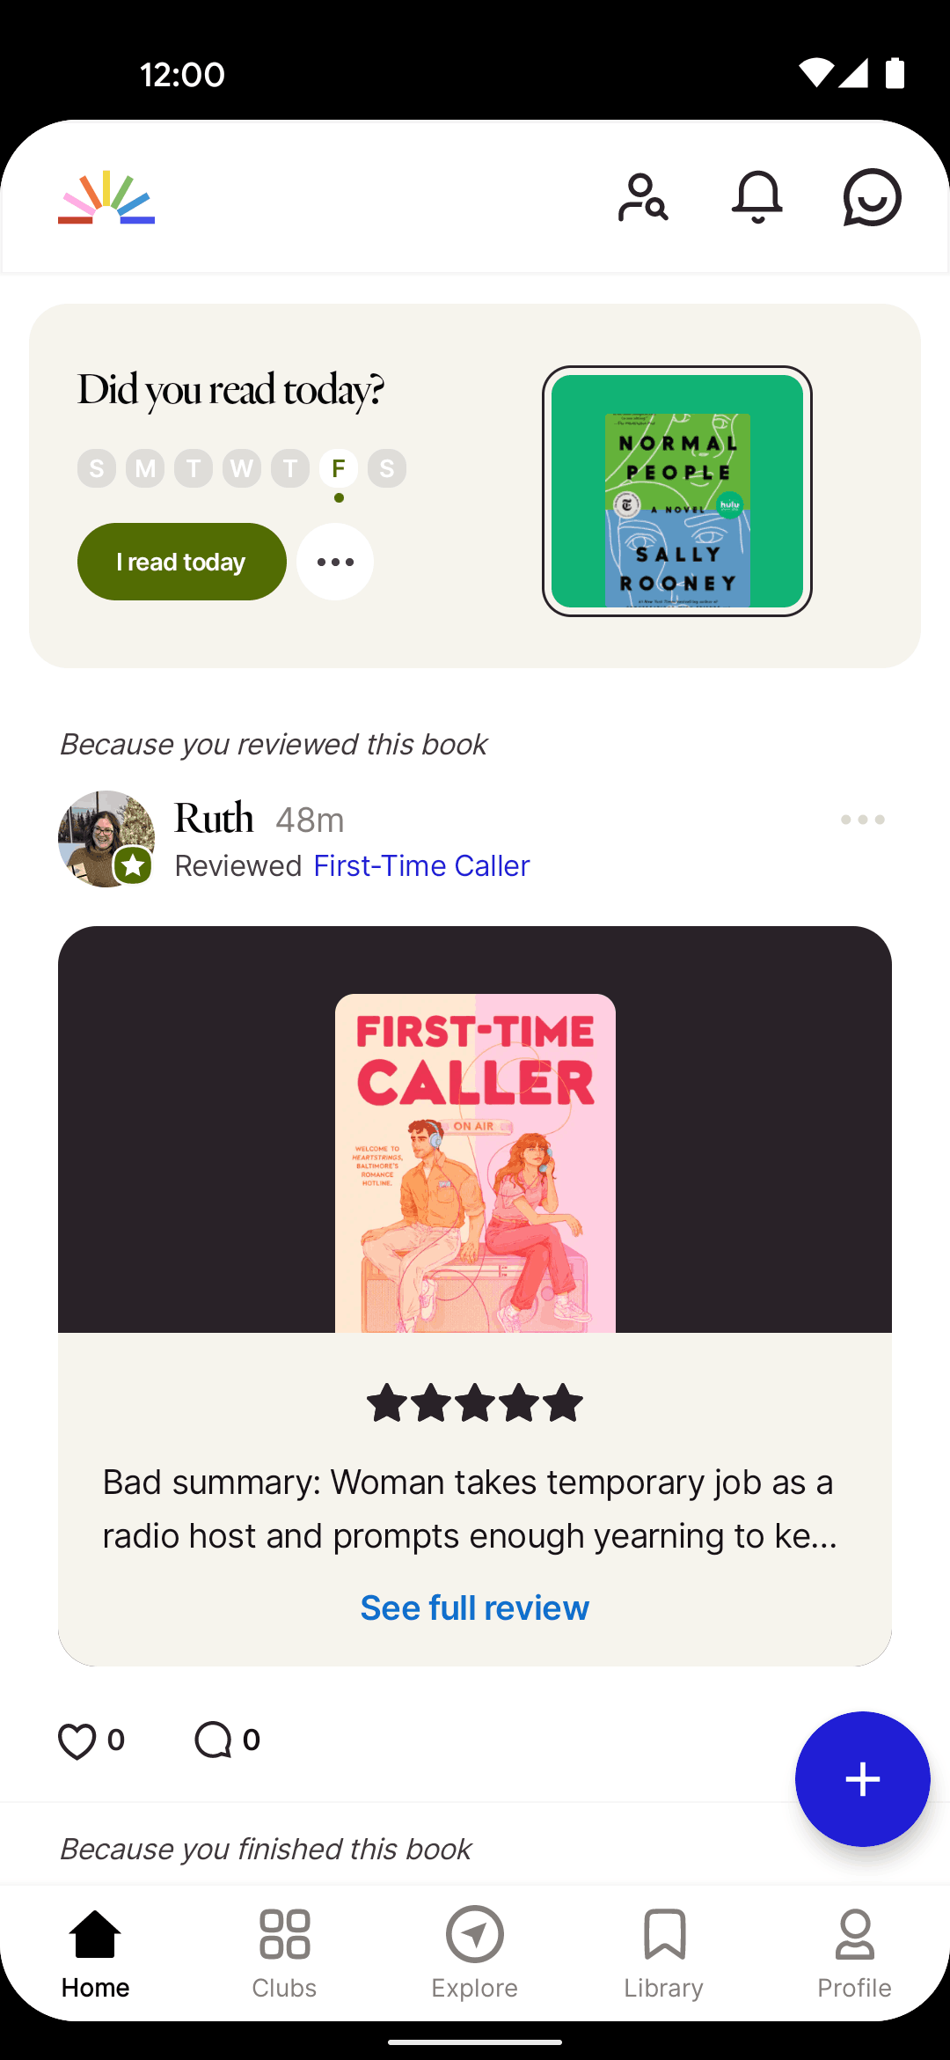Switch to the Library tab

point(664,1952)
